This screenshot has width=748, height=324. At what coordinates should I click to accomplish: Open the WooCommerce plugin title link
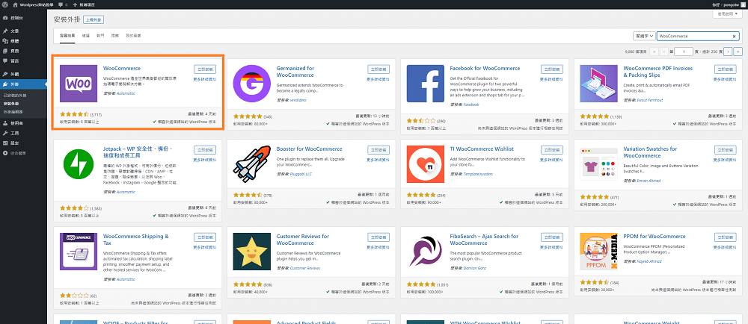coord(122,69)
